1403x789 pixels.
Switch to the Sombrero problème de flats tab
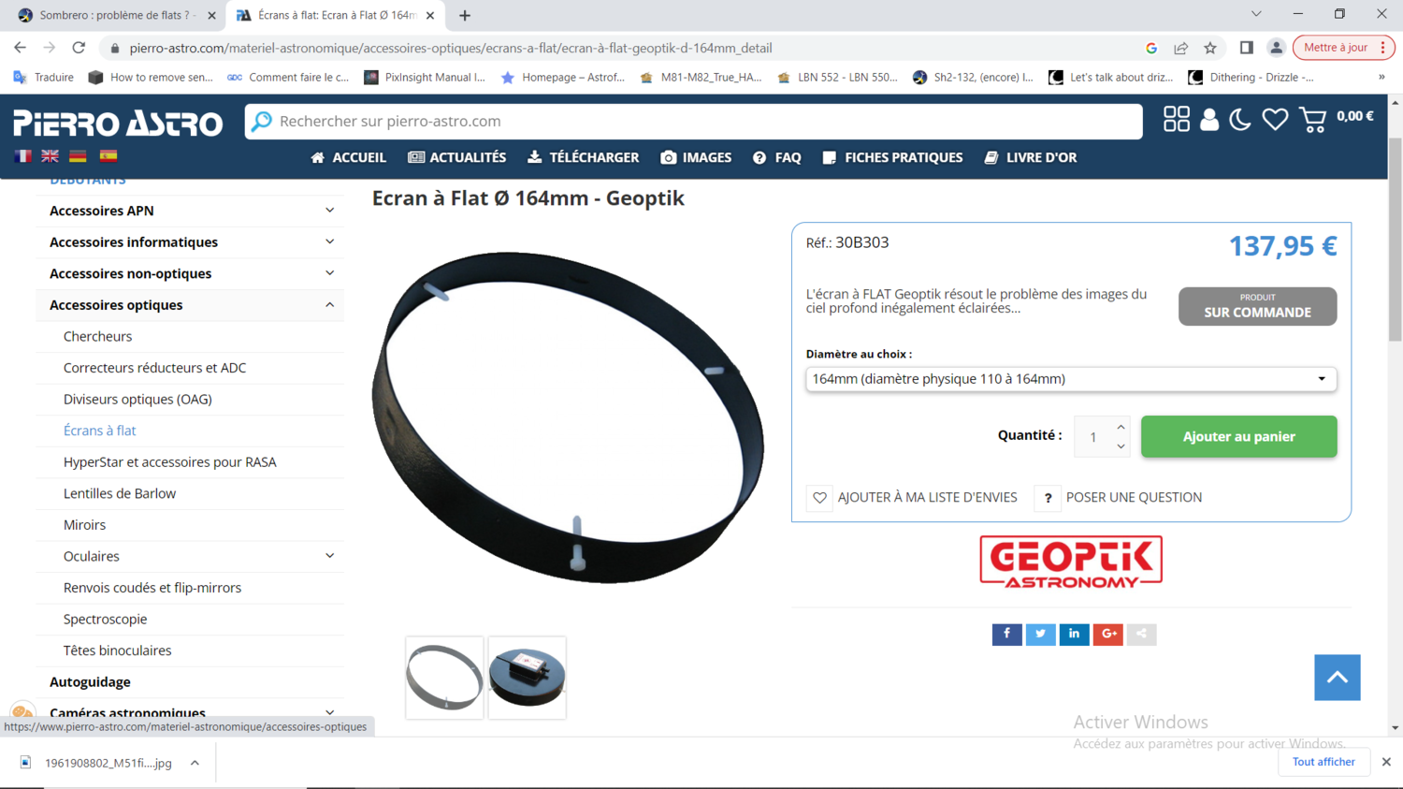115,15
